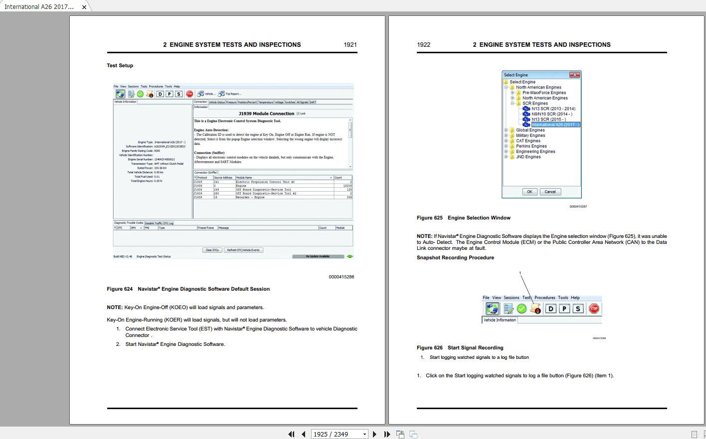Click the Cancel button in the Select Engine figure
706x439 pixels.
pyautogui.click(x=550, y=192)
